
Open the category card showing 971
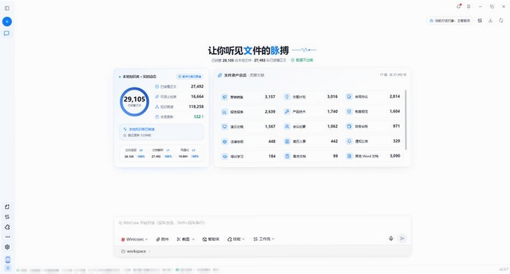(373, 126)
